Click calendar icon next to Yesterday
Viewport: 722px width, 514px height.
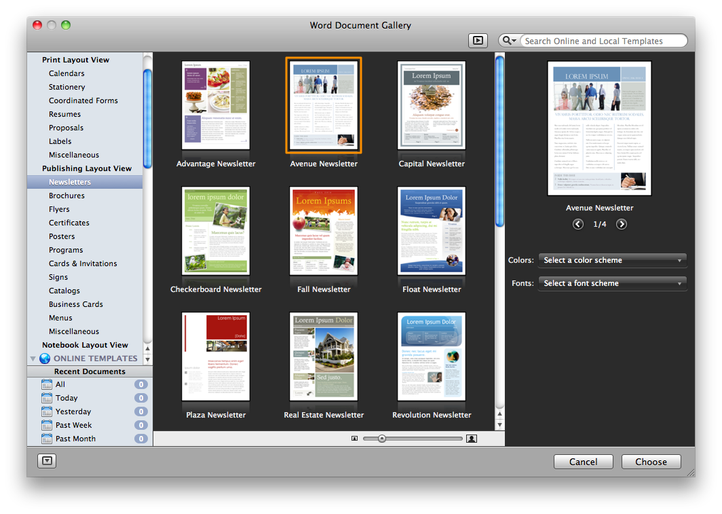[47, 411]
